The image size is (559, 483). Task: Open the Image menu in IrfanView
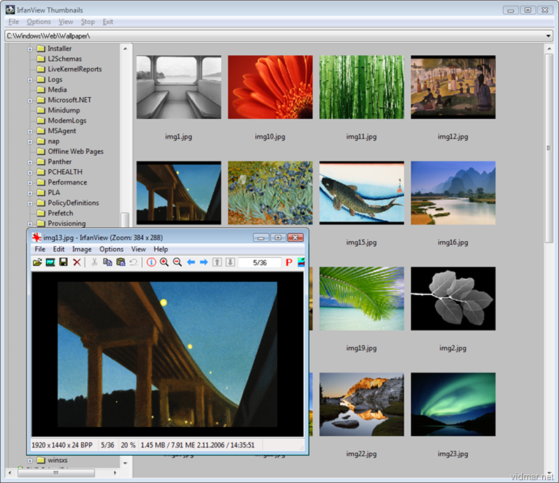pyautogui.click(x=82, y=249)
